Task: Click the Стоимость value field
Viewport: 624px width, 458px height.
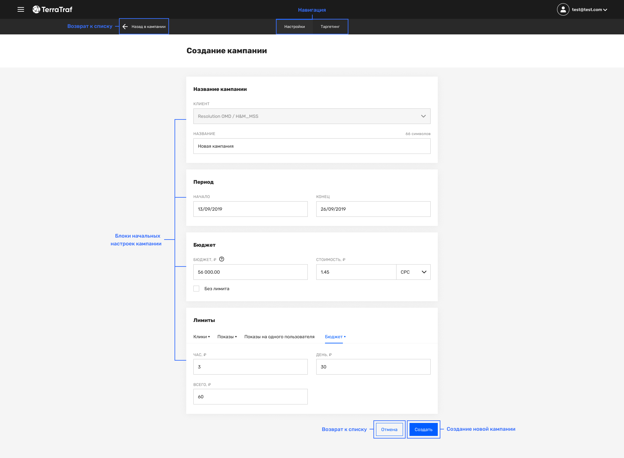Action: coord(356,272)
